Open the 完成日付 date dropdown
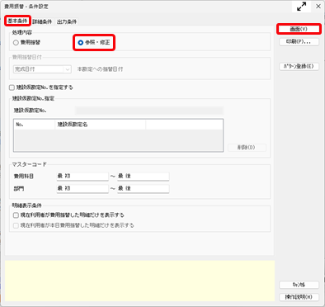 42,69
